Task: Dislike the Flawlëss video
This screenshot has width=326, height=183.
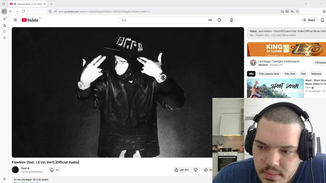Action: click(x=196, y=170)
